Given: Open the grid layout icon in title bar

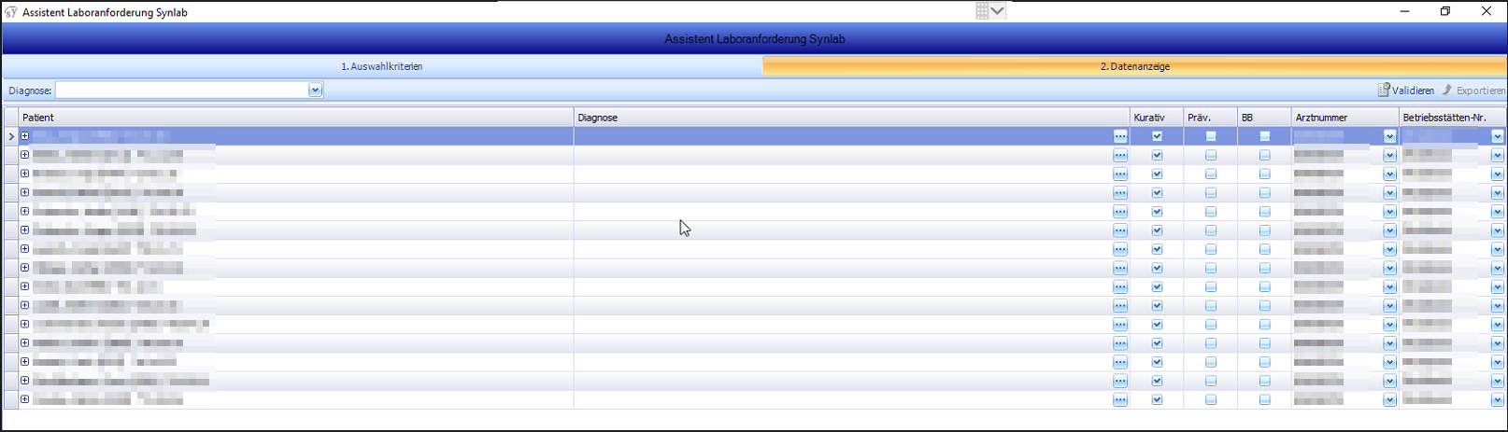Looking at the screenshot, I should 983,11.
